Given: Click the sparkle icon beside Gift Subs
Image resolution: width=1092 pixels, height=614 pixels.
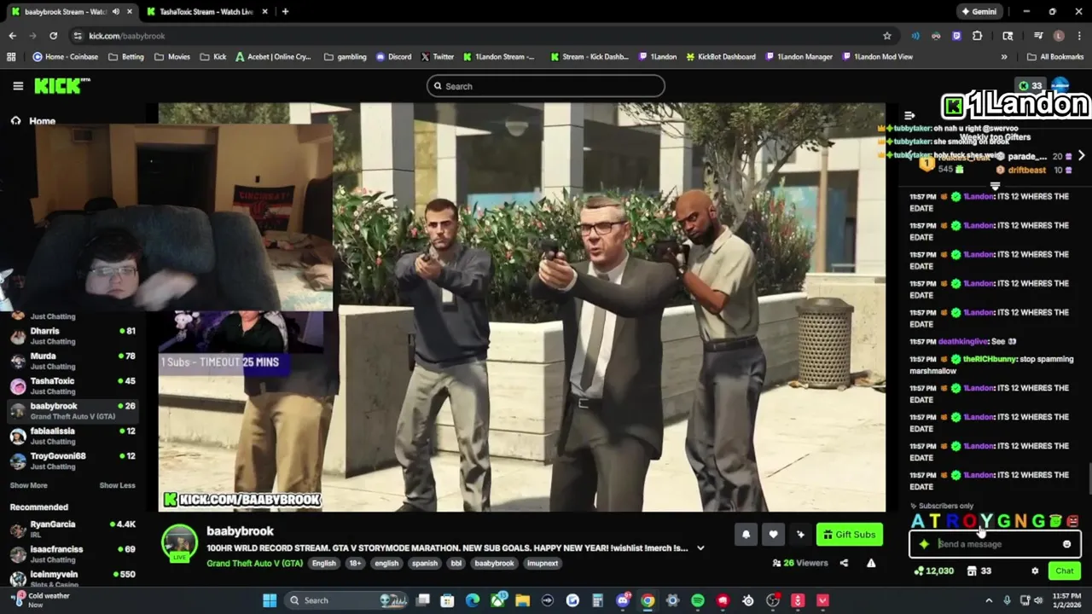Looking at the screenshot, I should coord(800,535).
